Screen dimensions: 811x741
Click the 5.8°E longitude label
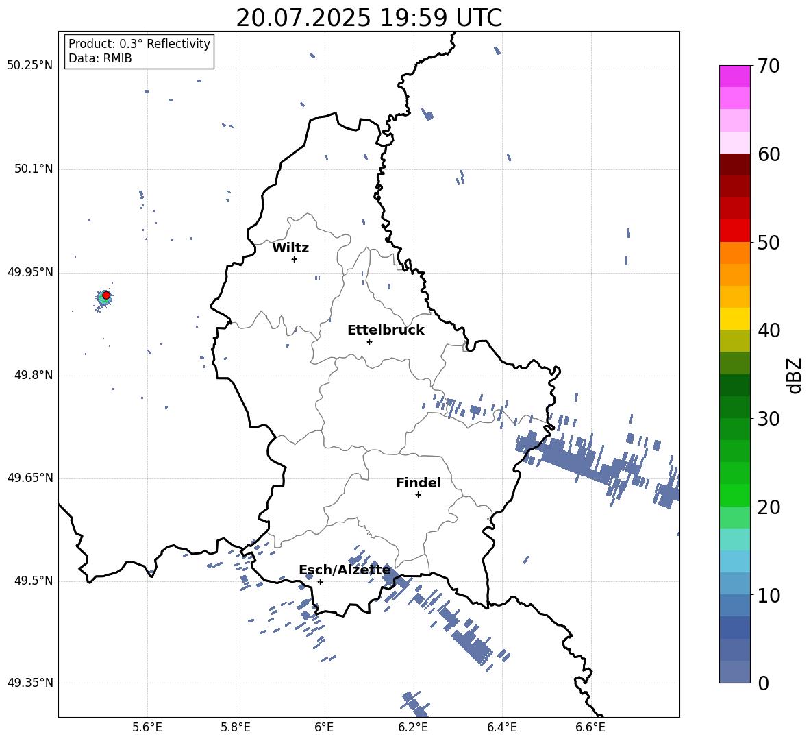coord(236,727)
